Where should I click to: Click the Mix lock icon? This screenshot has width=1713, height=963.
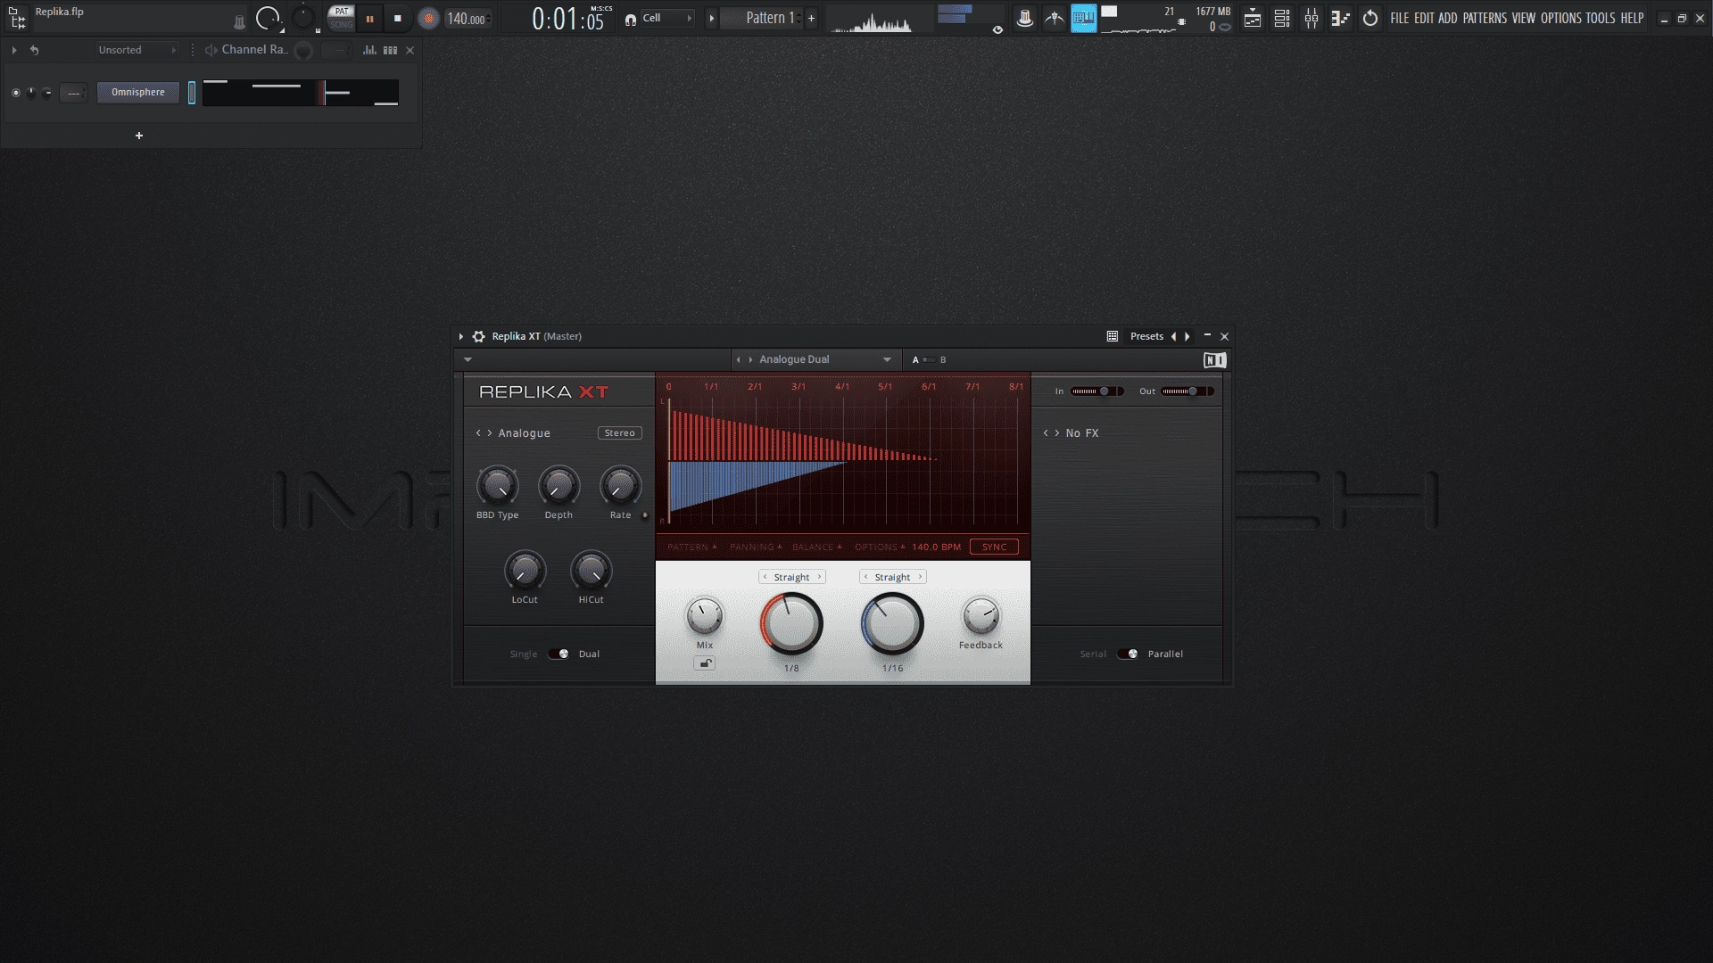click(x=705, y=663)
